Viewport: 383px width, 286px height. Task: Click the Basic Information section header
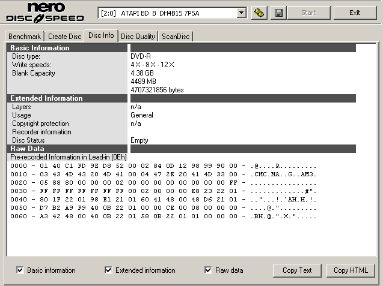pyautogui.click(x=67, y=48)
